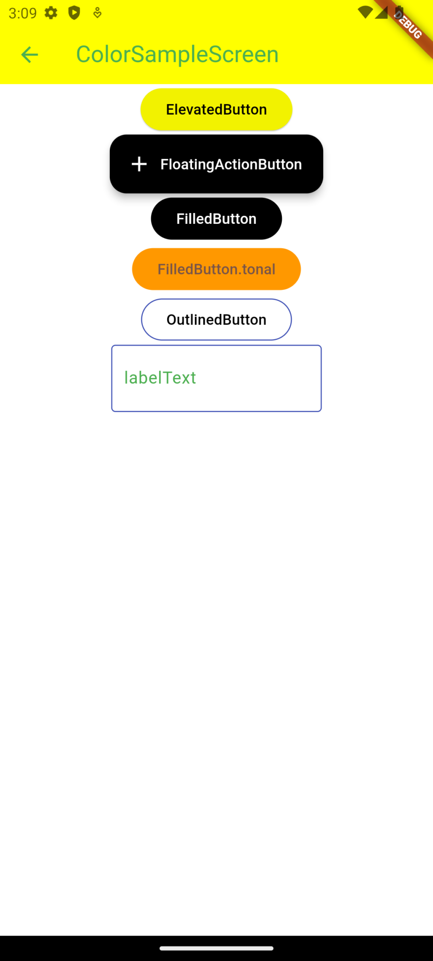Screen dimensions: 433x961
Task: Tap the back arrow in the app bar
Action: (30, 54)
